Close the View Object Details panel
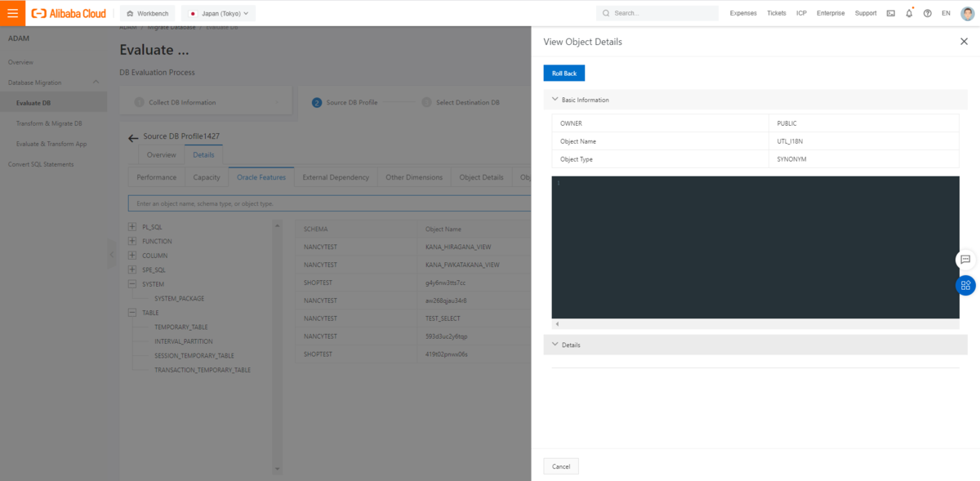This screenshot has width=980, height=481. point(964,41)
